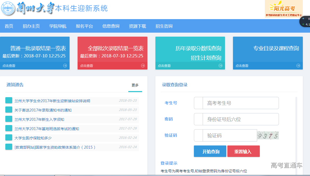Click the blue upload arrow in speed indicator
Image resolution: width=310 pixels, height=176 pixels.
(303, 19)
